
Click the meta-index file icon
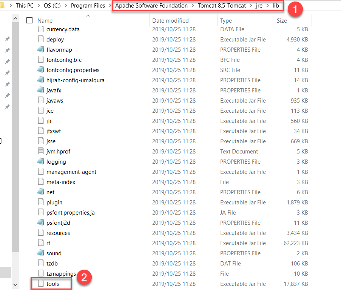point(41,182)
